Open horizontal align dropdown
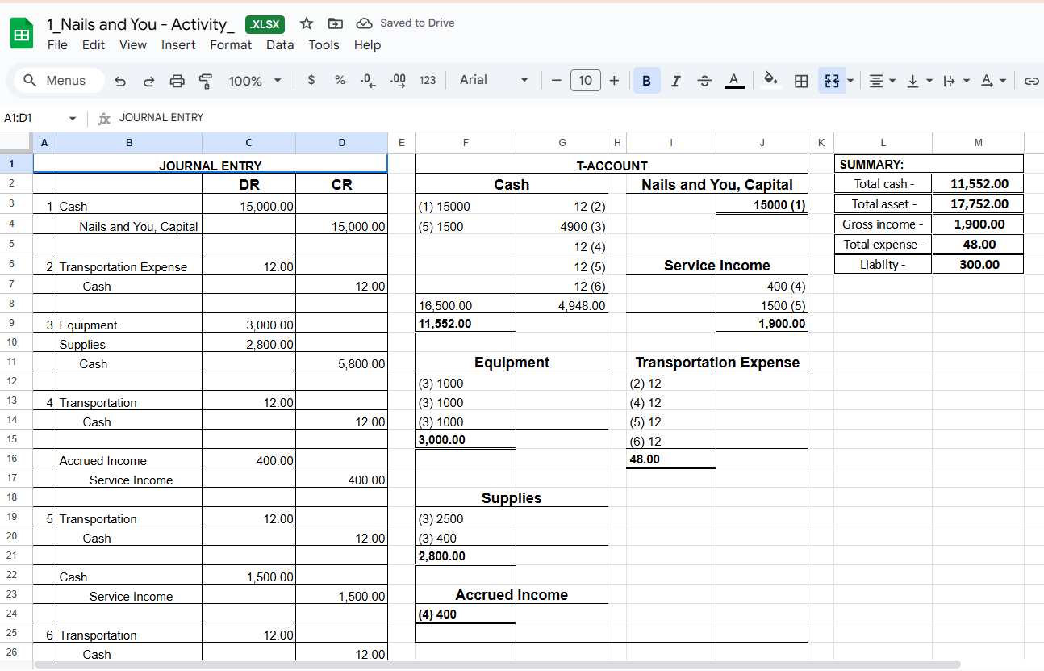The height and width of the screenshot is (671, 1044). [882, 81]
